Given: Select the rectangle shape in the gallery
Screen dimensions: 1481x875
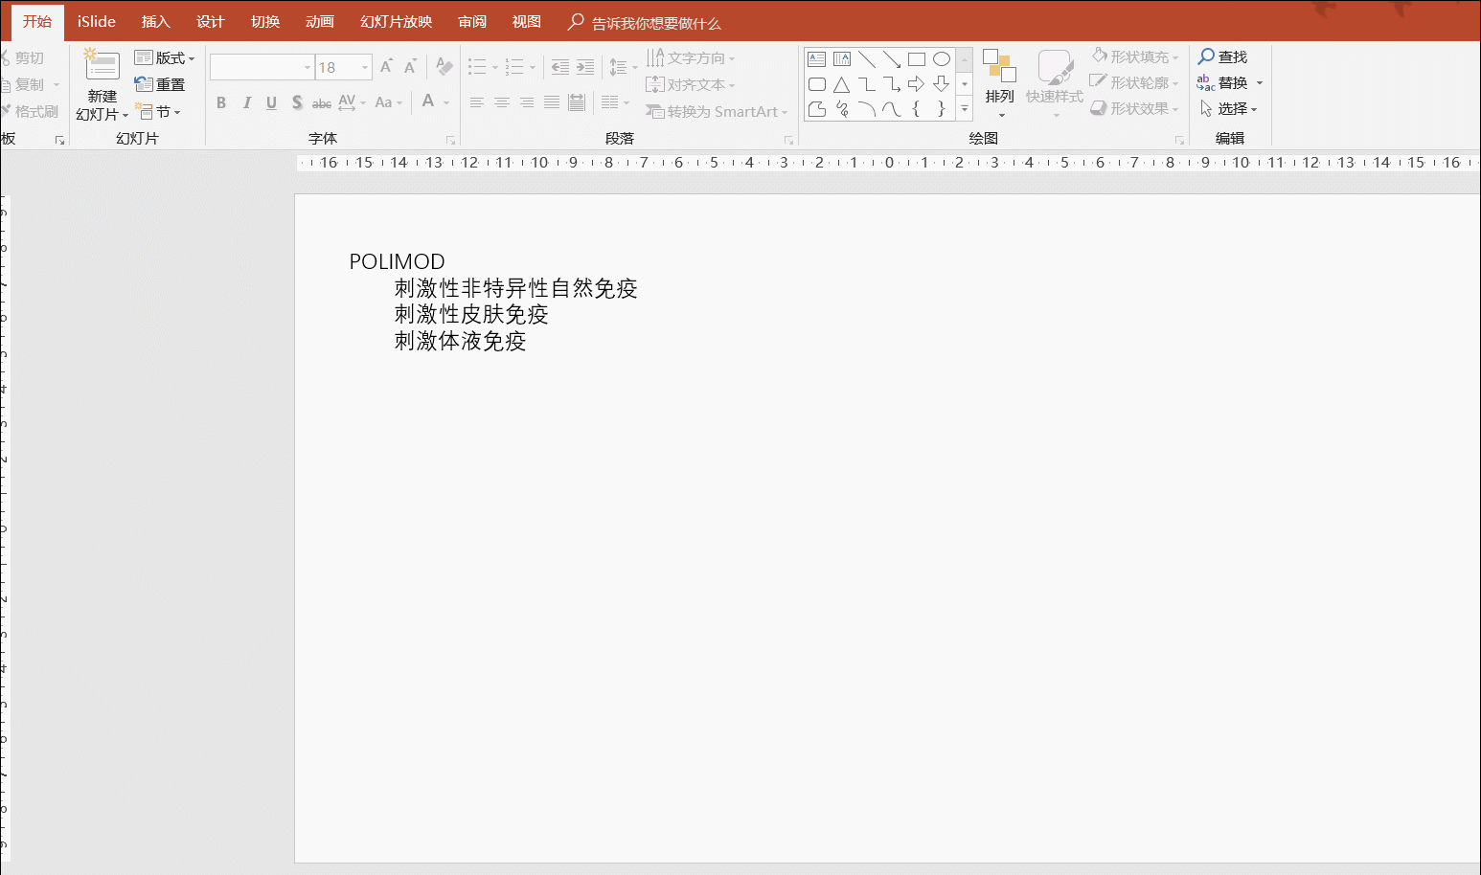Looking at the screenshot, I should pyautogui.click(x=917, y=59).
